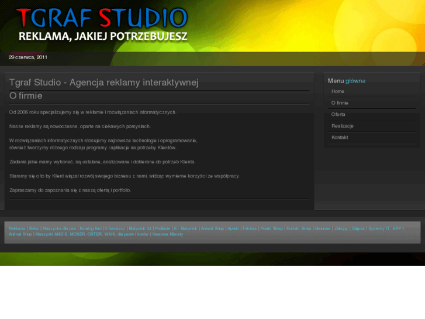This screenshot has width=425, height=319.
Task: Click the Reklama footer link
Action: [x=17, y=228]
